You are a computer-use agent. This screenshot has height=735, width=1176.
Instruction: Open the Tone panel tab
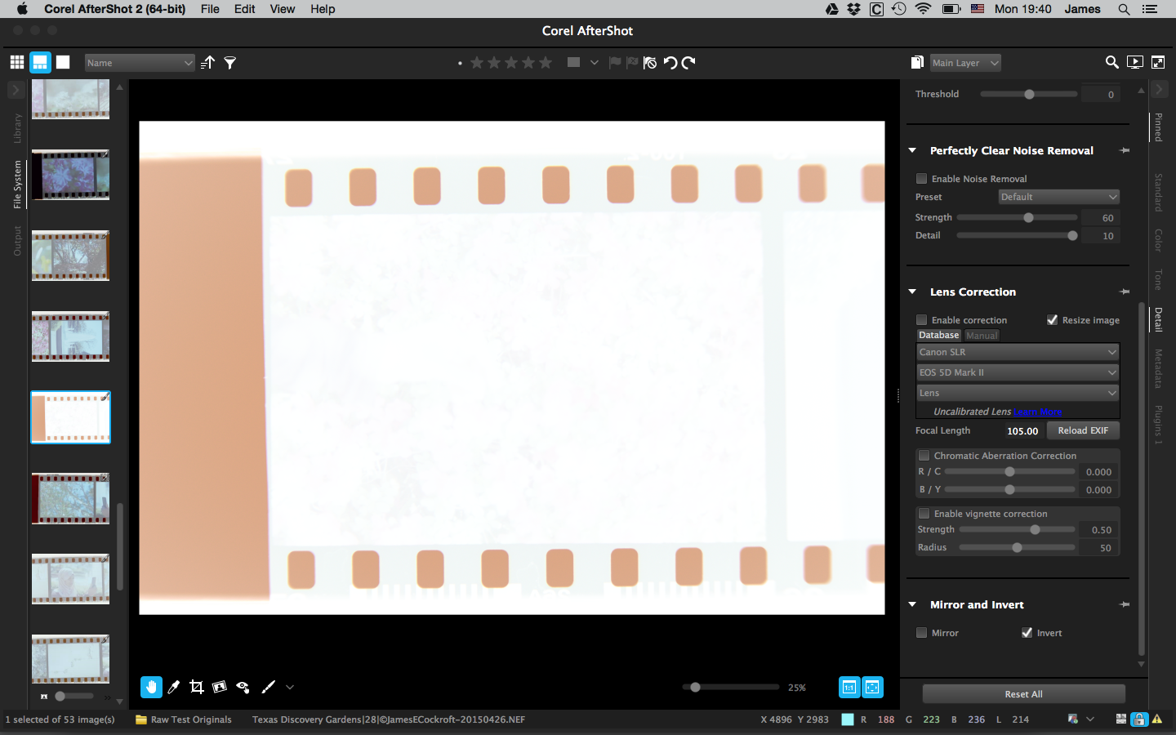pos(1158,279)
